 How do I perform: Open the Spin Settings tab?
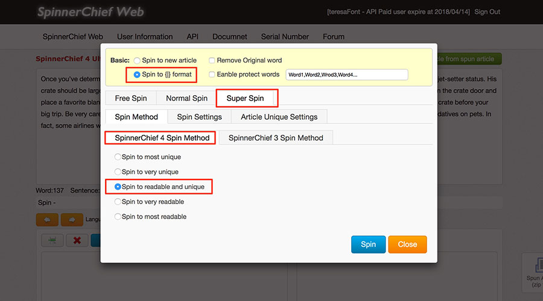pos(199,117)
